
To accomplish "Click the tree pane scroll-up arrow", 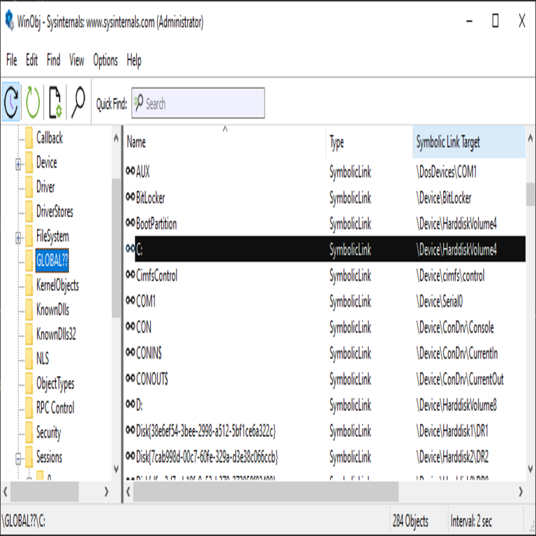I will [116, 137].
